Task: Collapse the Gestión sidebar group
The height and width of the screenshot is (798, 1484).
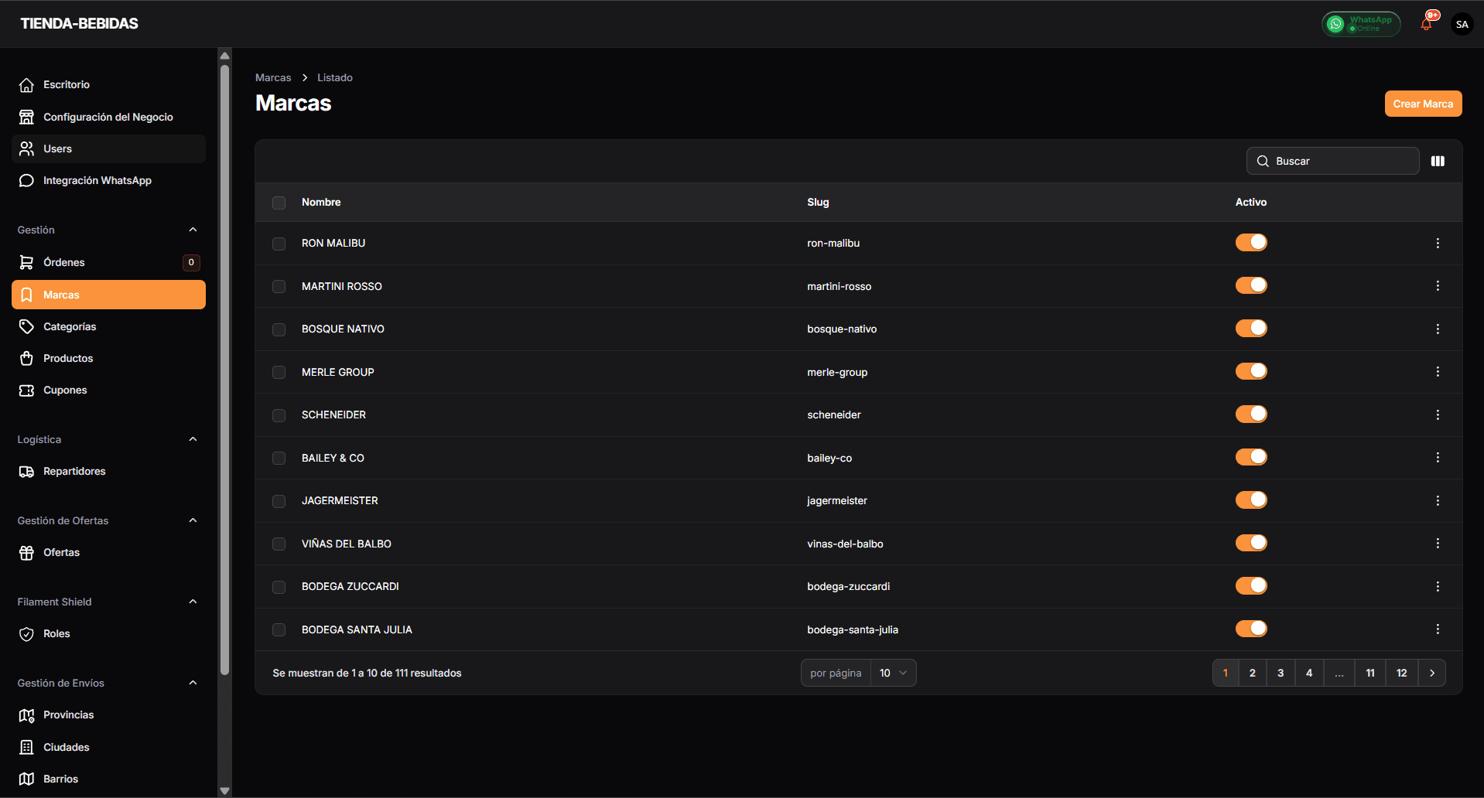Action: 193,230
